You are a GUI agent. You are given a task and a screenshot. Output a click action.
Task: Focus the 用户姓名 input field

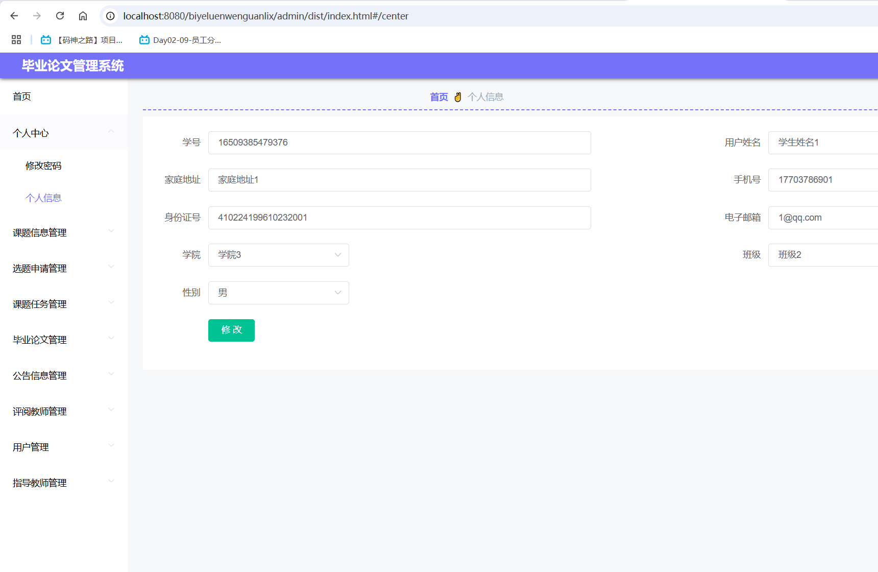tap(823, 142)
